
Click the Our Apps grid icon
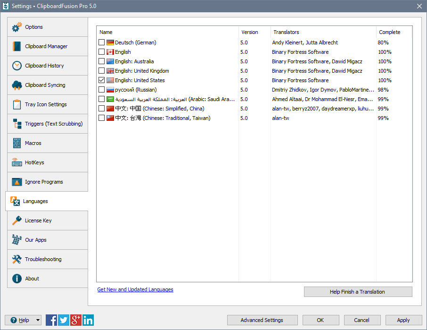point(17,240)
